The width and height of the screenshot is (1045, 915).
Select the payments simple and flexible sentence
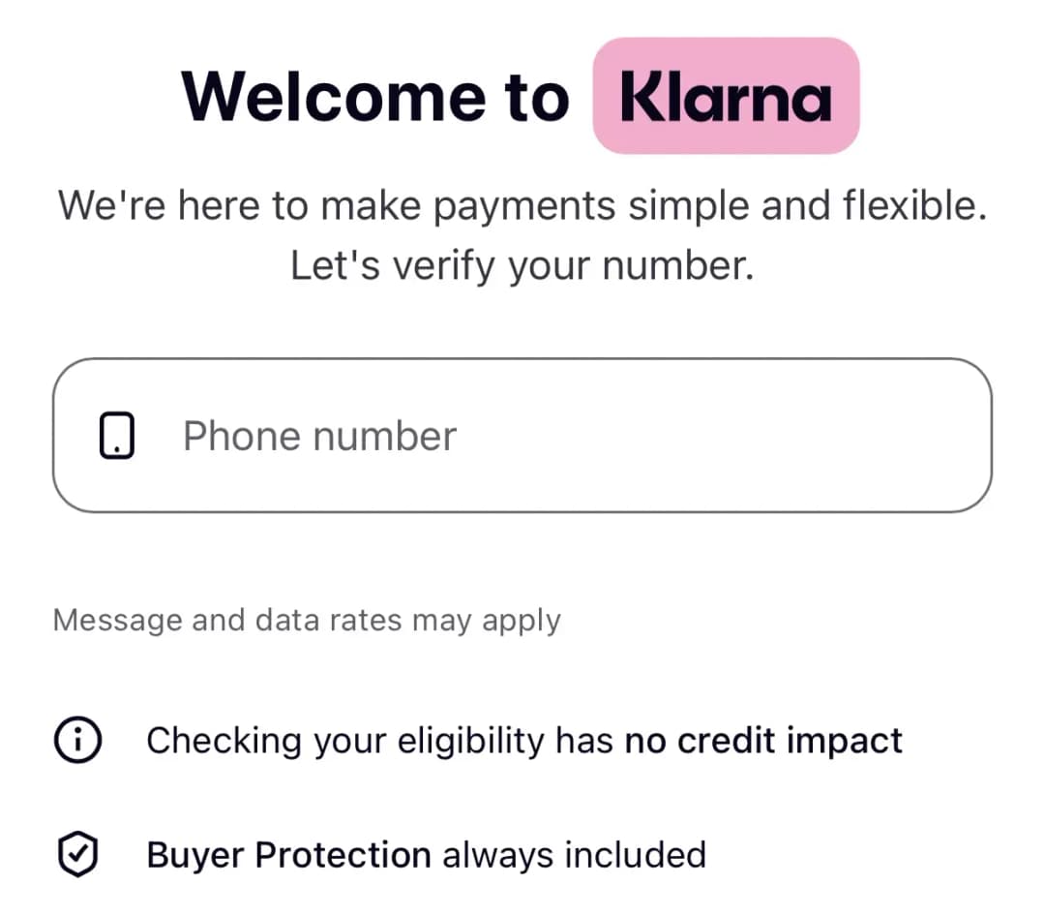click(522, 204)
